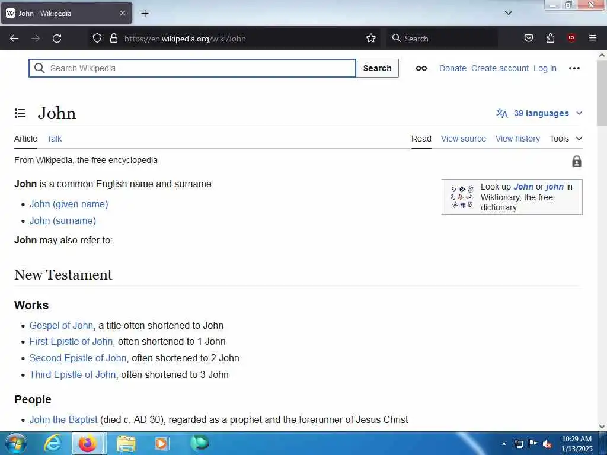This screenshot has height=455, width=607.
Task: Select the Article tab
Action: tap(25, 139)
